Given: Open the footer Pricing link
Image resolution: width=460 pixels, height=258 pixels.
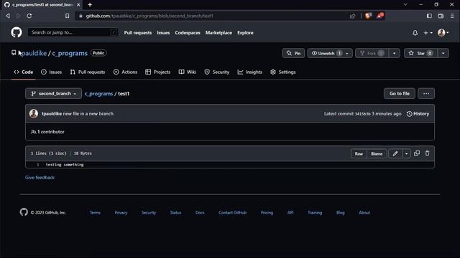Looking at the screenshot, I should [267, 213].
